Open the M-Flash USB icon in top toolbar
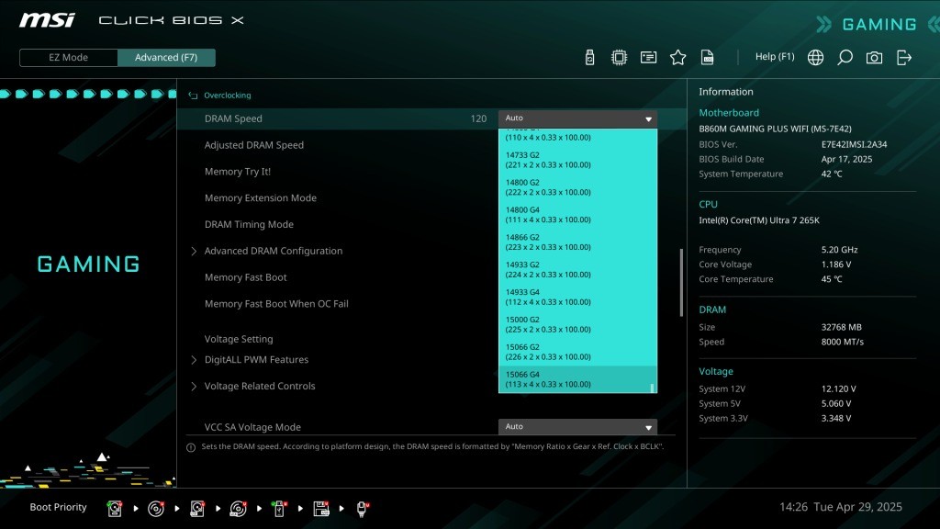Image resolution: width=940 pixels, height=529 pixels. pos(590,58)
